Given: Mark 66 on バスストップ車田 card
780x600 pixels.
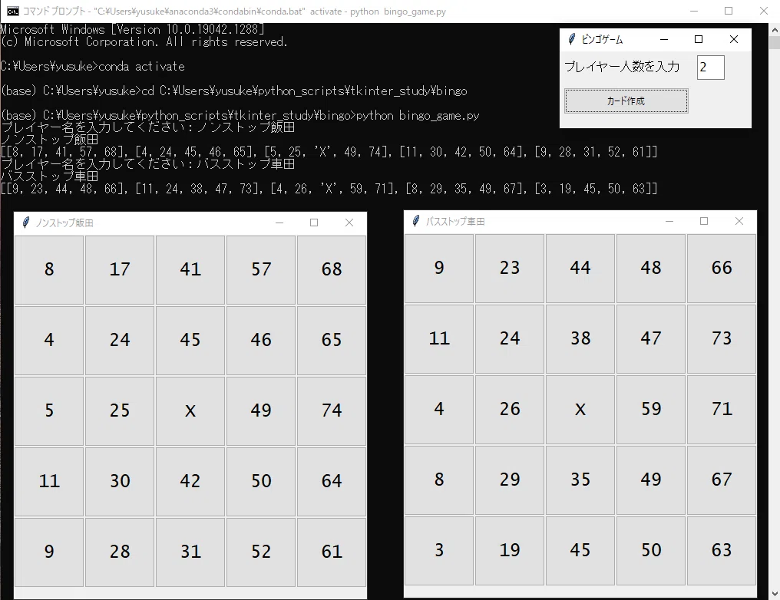Looking at the screenshot, I should click(722, 268).
